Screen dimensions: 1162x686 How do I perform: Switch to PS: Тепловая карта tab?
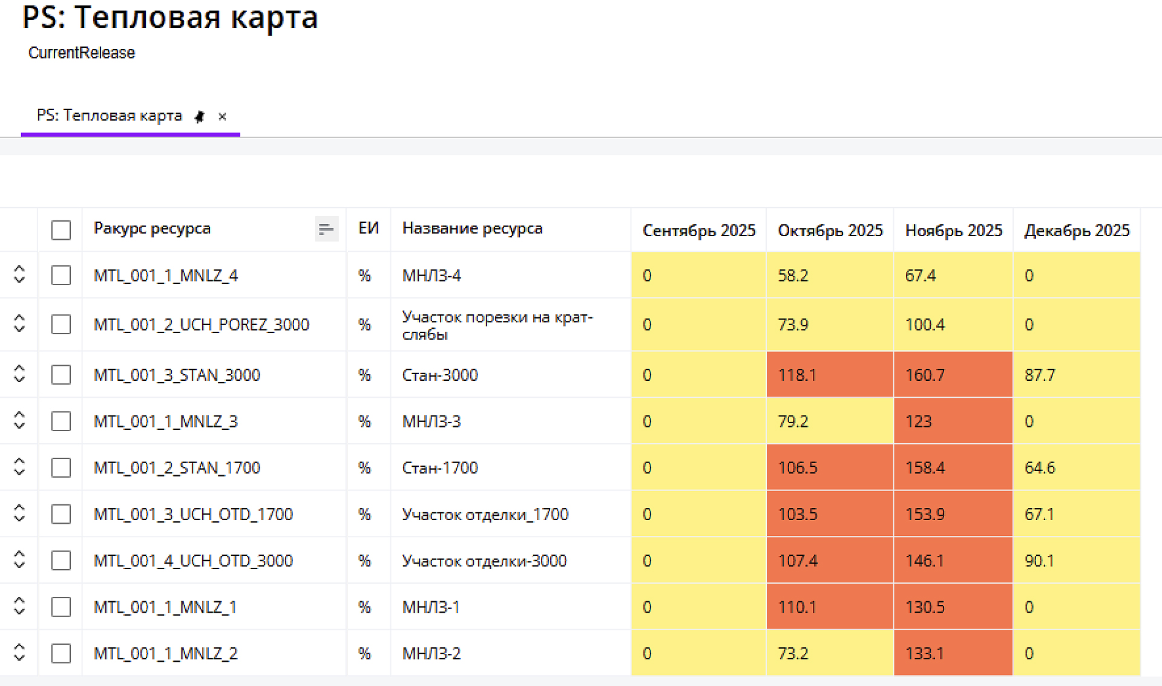pos(110,116)
